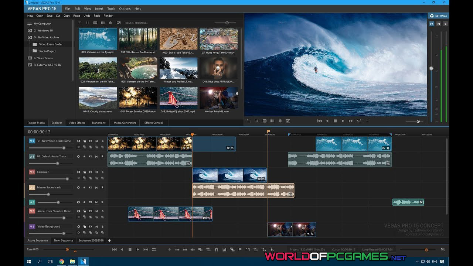Adjust master volume fader in mixer
The height and width of the screenshot is (266, 473).
(431, 68)
